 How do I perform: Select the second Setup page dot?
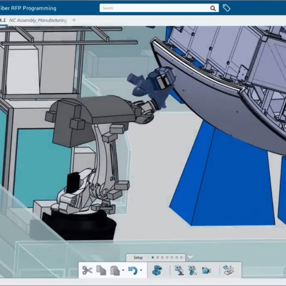coord(158,257)
